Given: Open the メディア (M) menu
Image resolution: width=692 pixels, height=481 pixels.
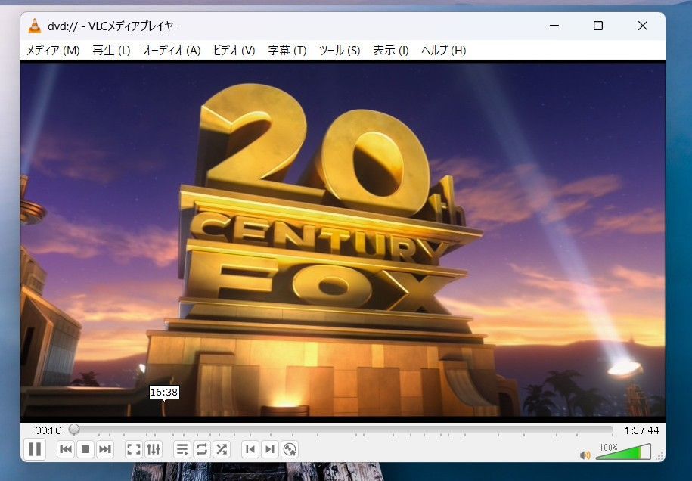Looking at the screenshot, I should pos(53,51).
